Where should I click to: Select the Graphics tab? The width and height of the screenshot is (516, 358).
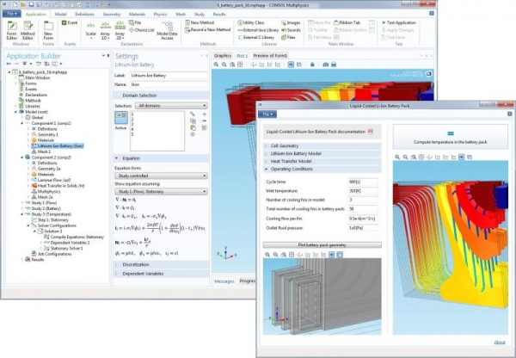[223, 56]
